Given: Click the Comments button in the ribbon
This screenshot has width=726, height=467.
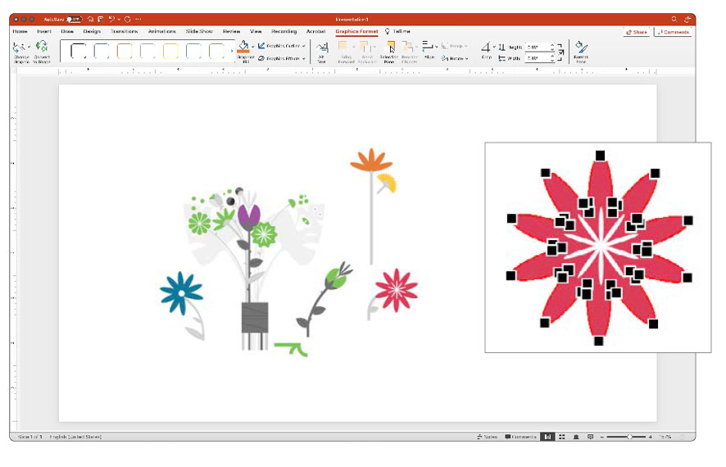Looking at the screenshot, I should (x=674, y=32).
